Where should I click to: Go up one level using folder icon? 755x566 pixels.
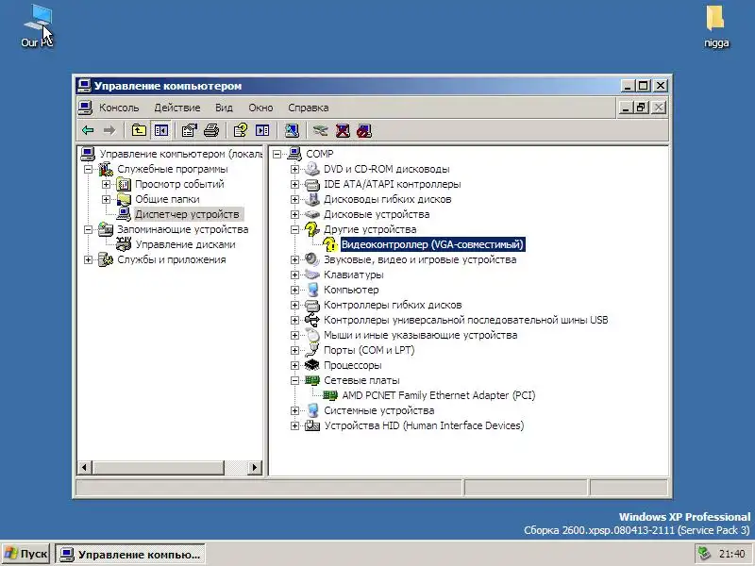click(x=139, y=130)
